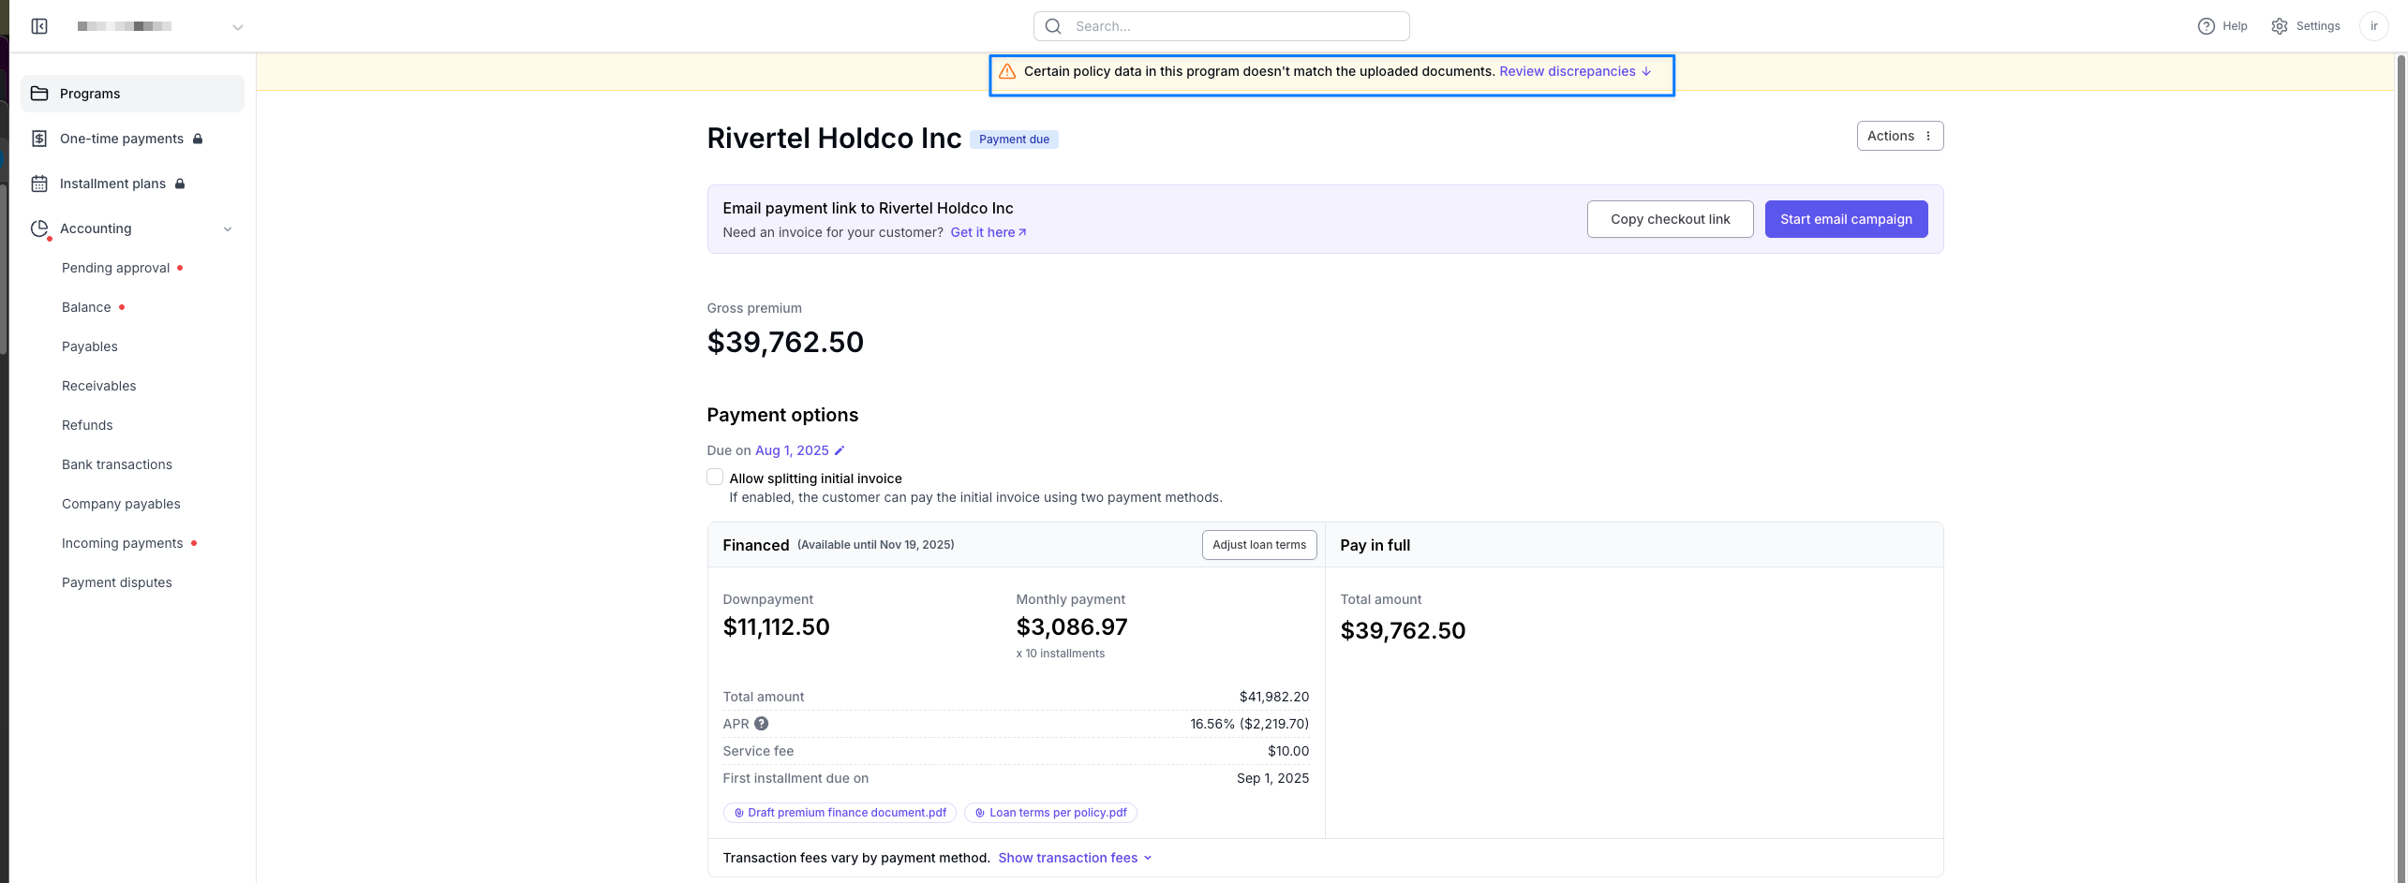2408x883 pixels.
Task: Click the search magnifier icon
Action: (1053, 26)
